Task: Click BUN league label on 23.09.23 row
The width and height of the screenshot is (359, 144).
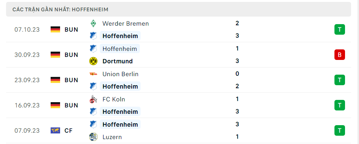Action: 71,80
